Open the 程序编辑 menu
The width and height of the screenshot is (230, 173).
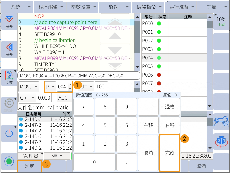point(50,7)
